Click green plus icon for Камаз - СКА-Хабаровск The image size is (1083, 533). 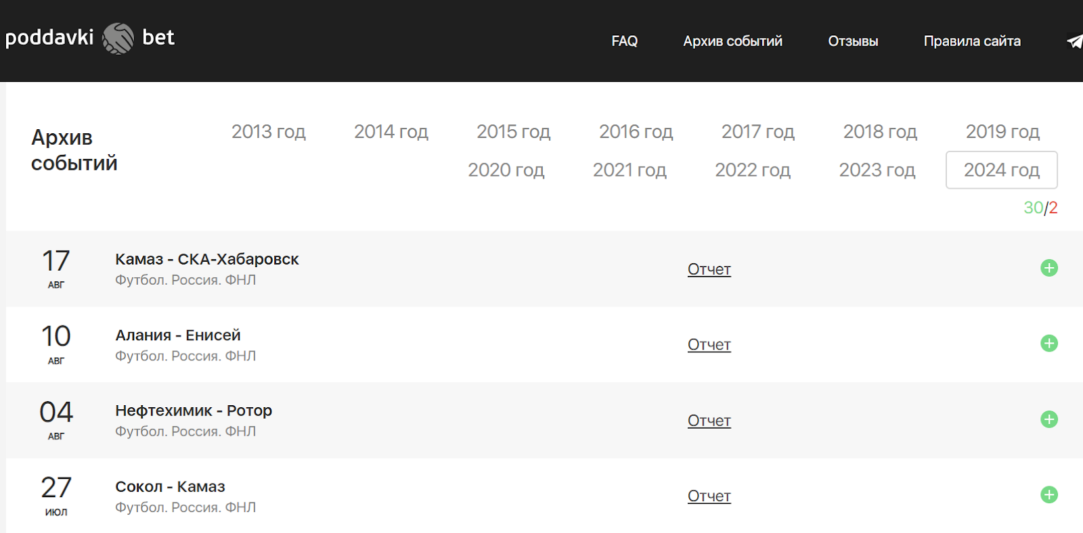(x=1048, y=269)
